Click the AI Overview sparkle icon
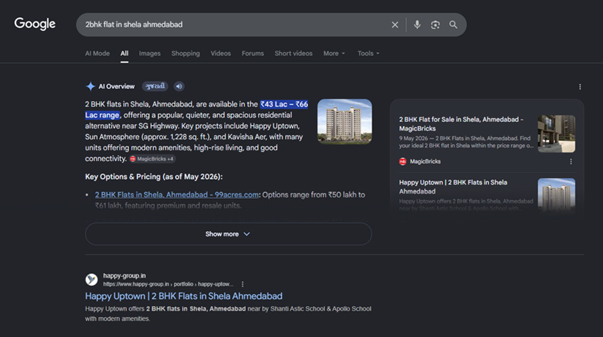 click(90, 86)
